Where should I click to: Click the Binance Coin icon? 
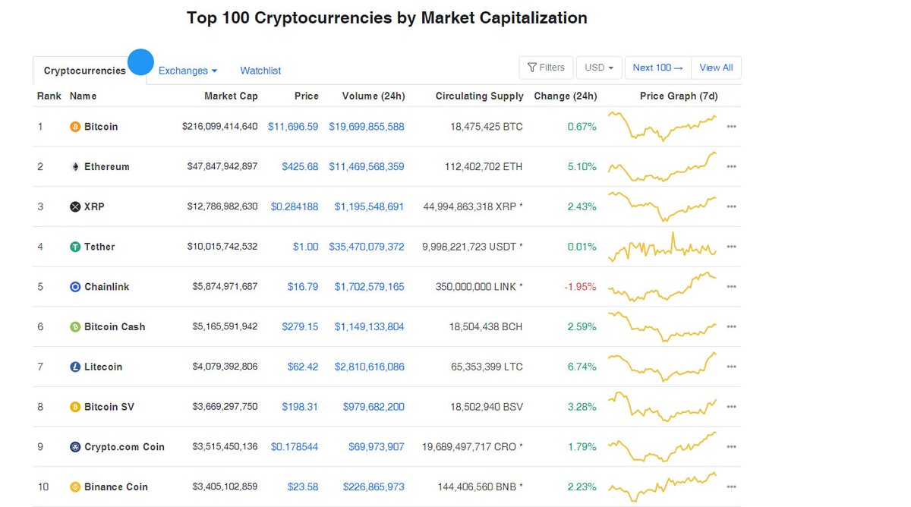[x=74, y=487]
